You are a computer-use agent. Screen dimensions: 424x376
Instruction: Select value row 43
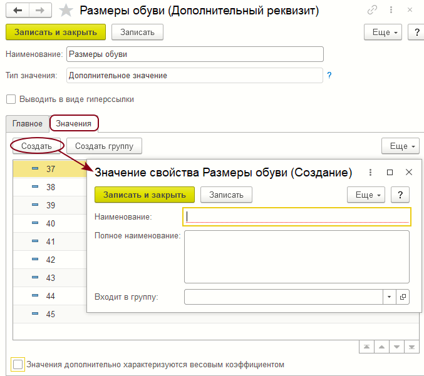point(50,277)
